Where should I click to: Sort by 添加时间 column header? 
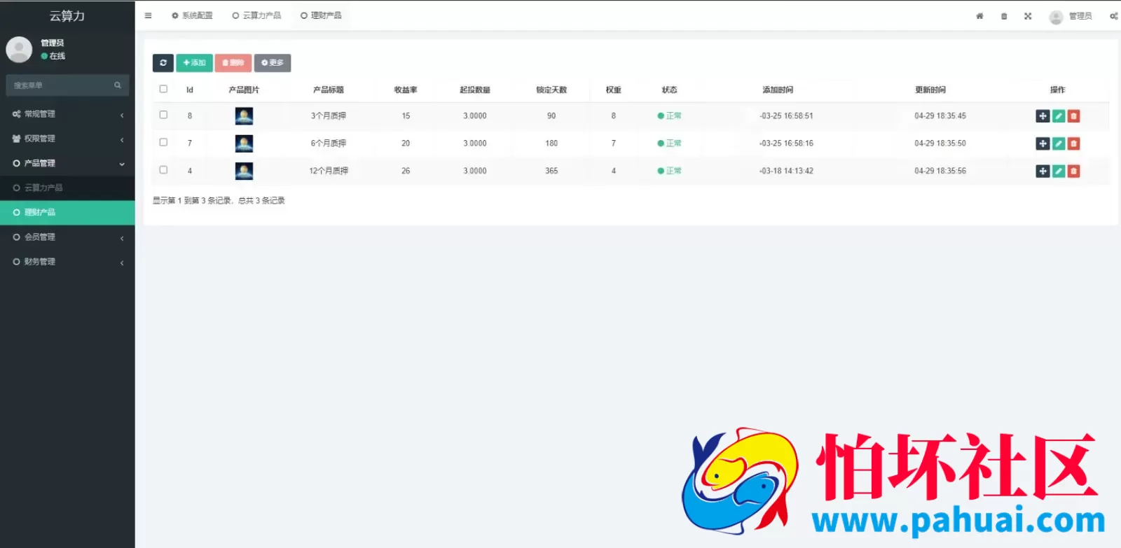point(778,90)
